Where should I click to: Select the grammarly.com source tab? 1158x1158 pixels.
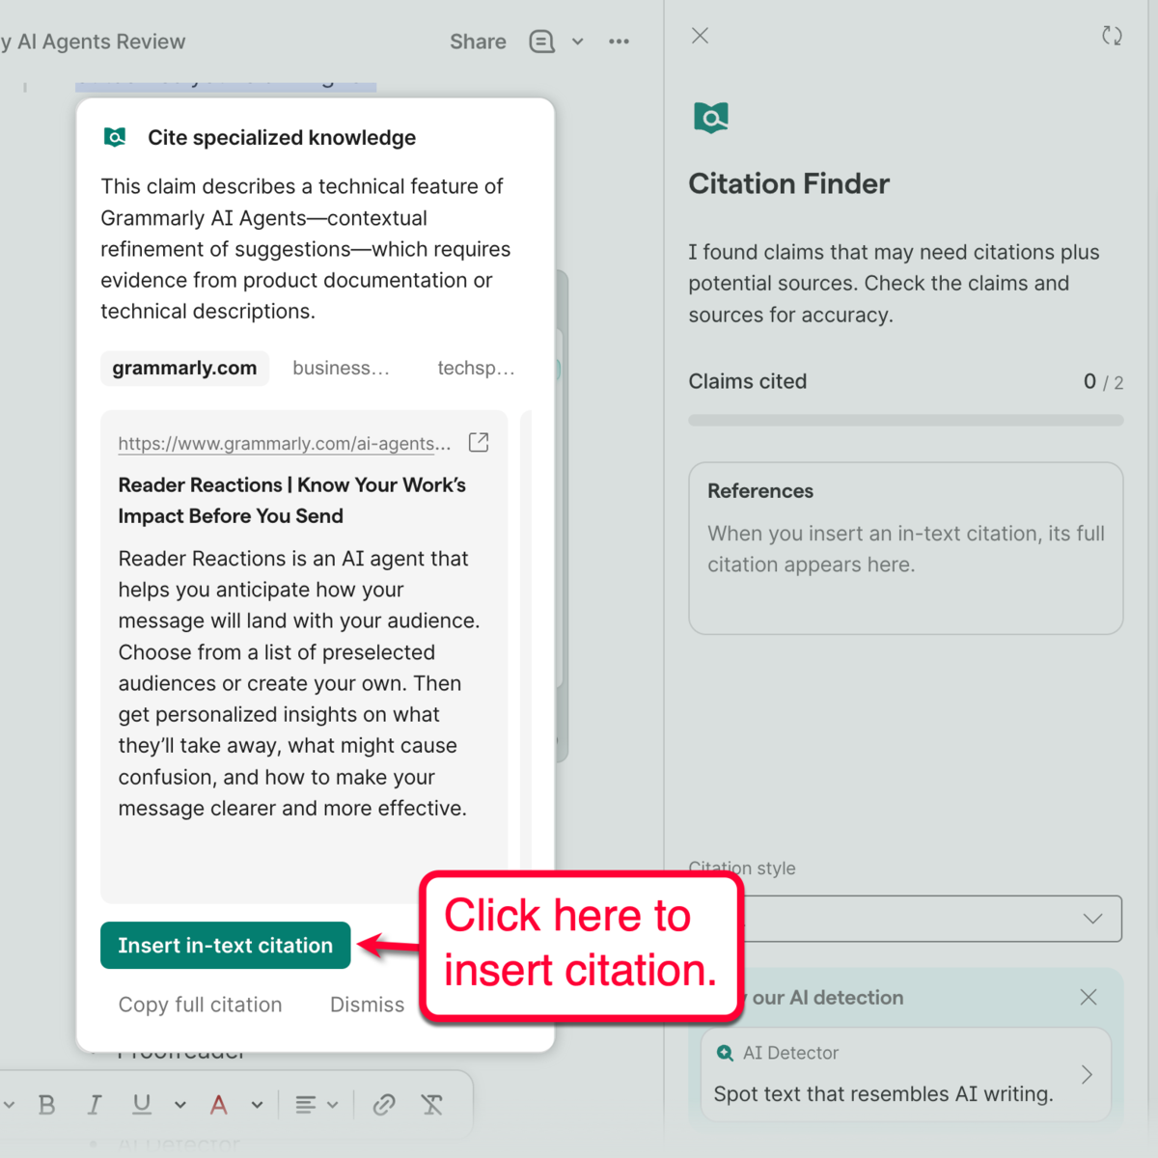tap(184, 368)
